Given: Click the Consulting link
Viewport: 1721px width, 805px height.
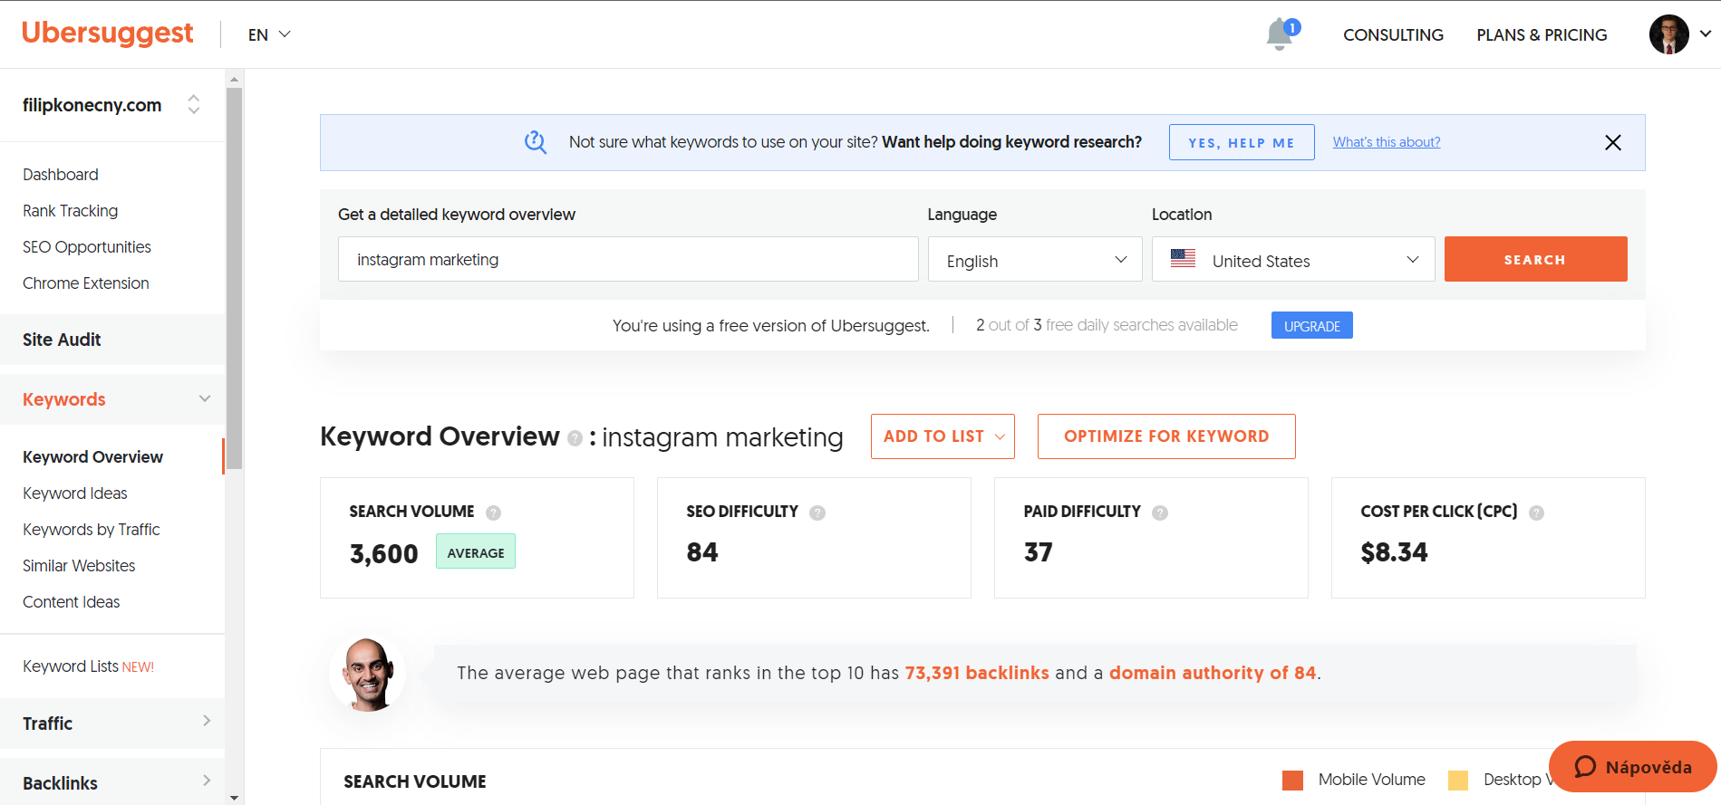Looking at the screenshot, I should tap(1393, 34).
